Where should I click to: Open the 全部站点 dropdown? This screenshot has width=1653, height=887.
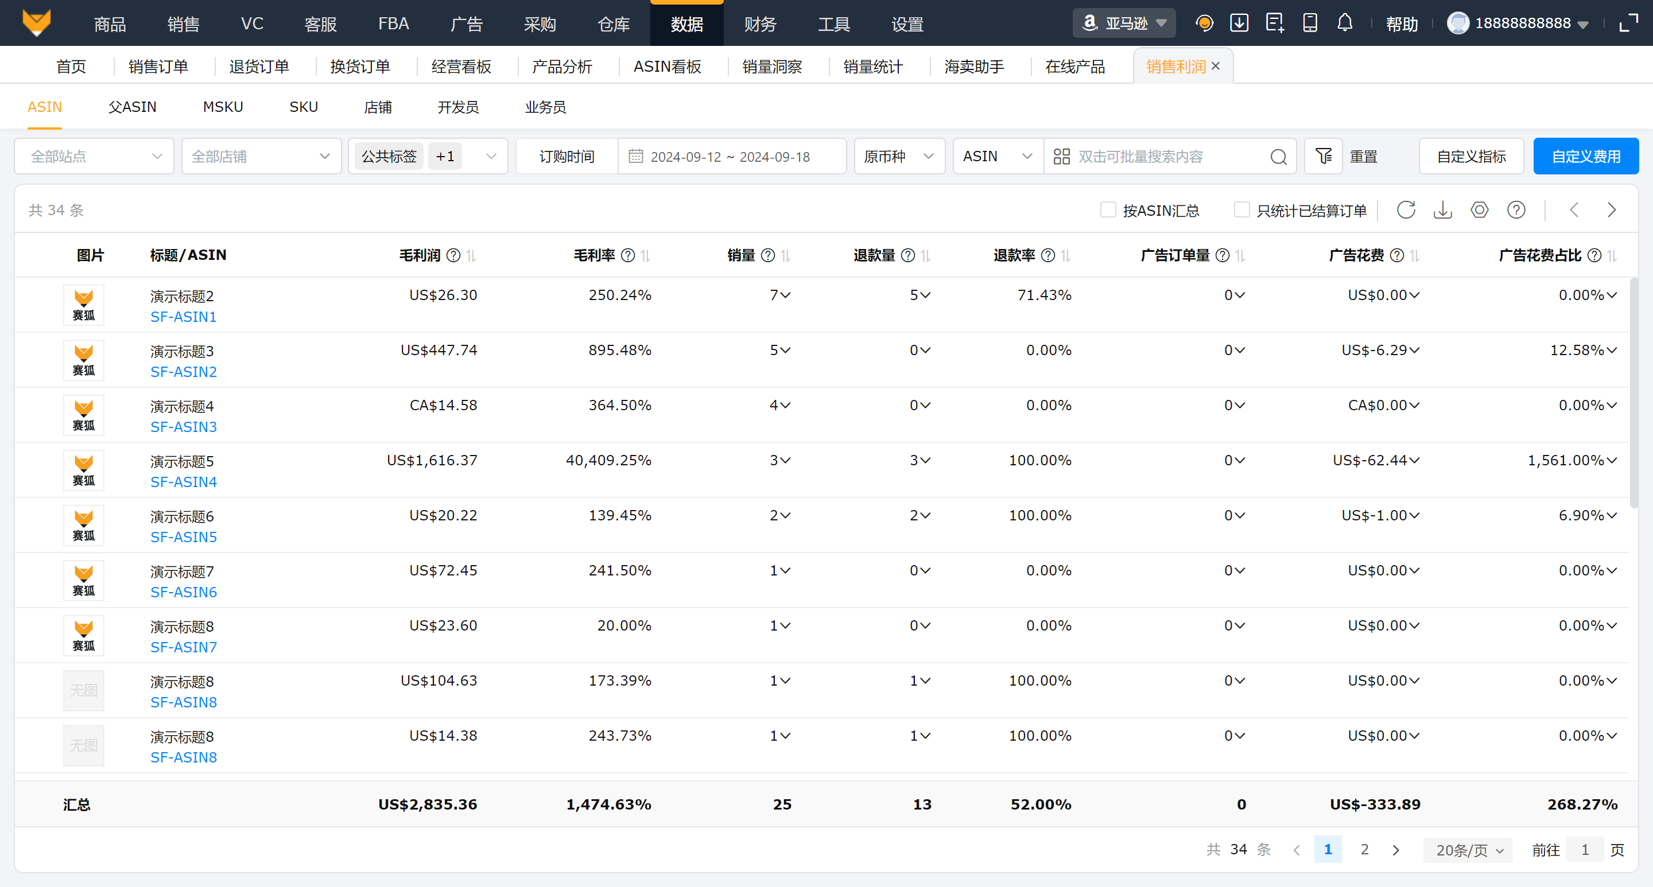(x=94, y=157)
